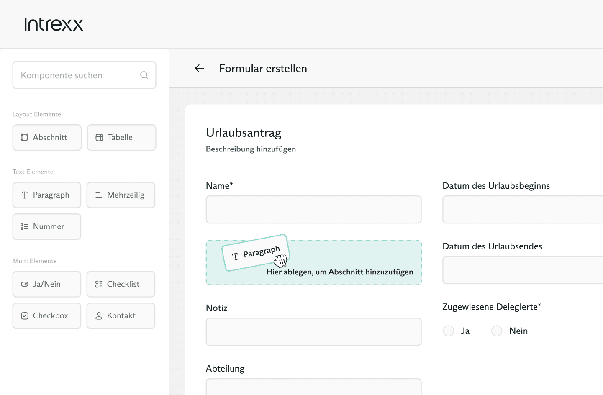
Task: Select the Nummer text element
Action: (47, 227)
